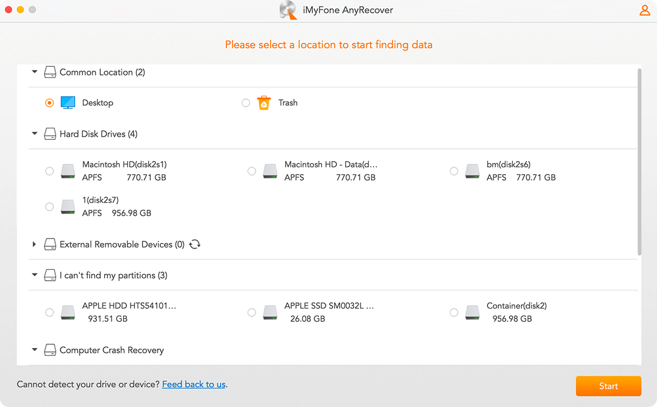Collapse the Hard Disk Drives section arrow
Image resolution: width=657 pixels, height=407 pixels.
coord(35,134)
